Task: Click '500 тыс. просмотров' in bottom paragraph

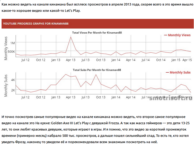Action: [79, 136]
